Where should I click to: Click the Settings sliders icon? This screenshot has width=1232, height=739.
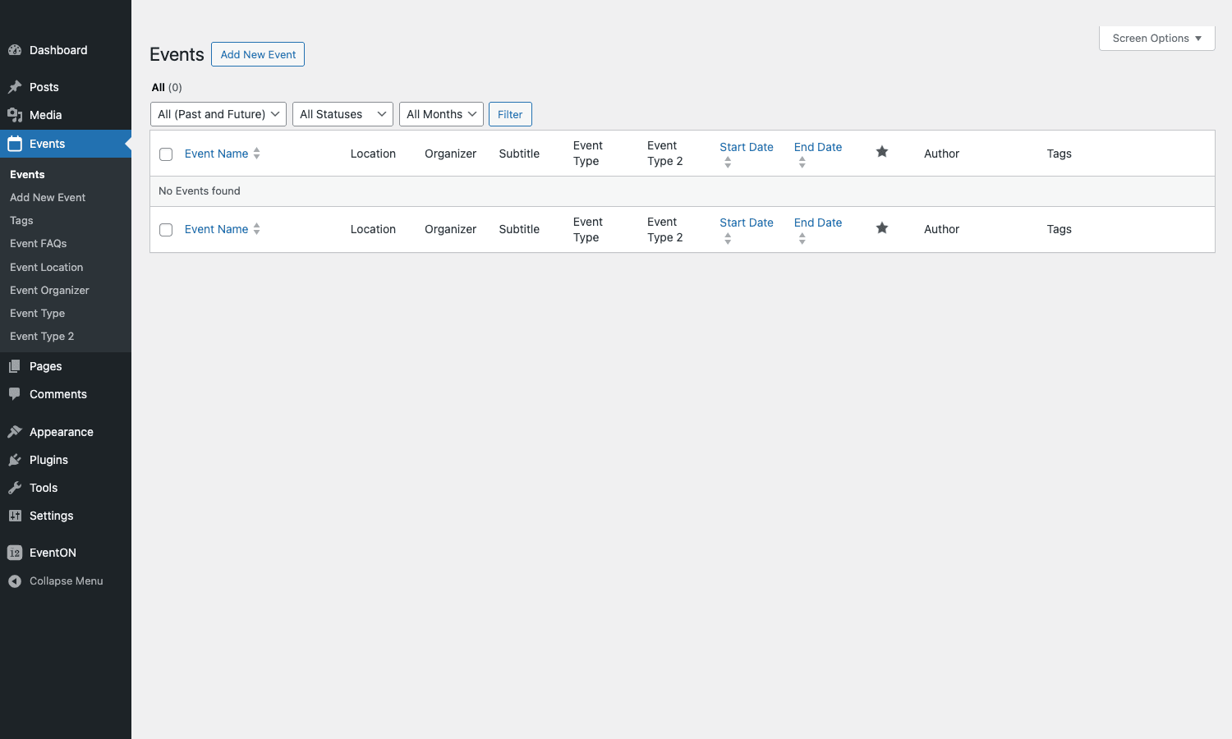coord(15,516)
